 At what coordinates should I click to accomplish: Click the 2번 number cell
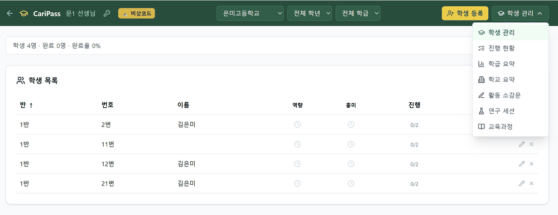(x=106, y=125)
